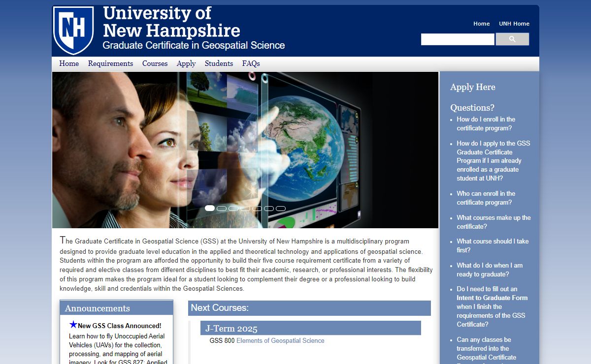Open the Intent to Graduate Form question
This screenshot has height=364, width=591.
pos(492,306)
